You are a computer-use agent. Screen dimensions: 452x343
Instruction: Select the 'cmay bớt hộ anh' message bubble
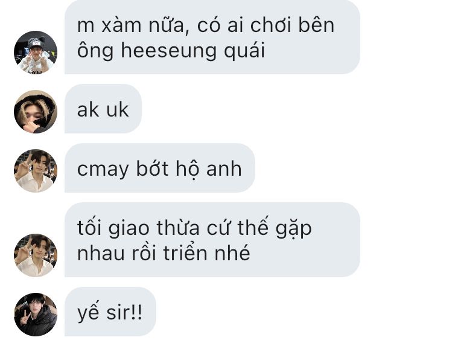(160, 168)
